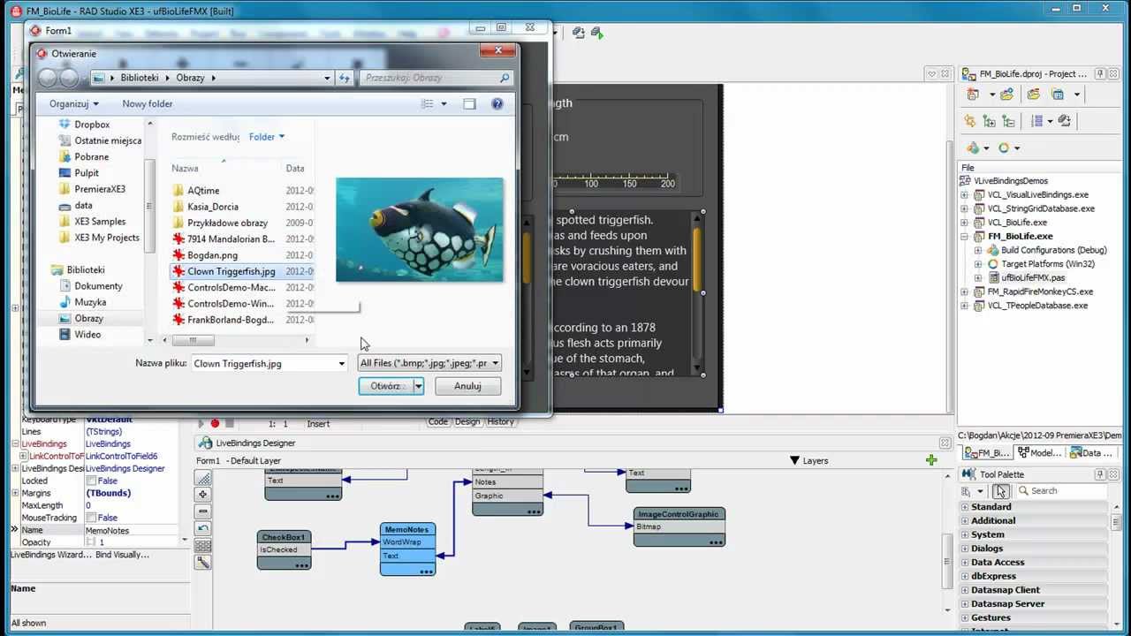This screenshot has height=636, width=1131.
Task: Click the Tool Palette Search field
Action: (x=1060, y=491)
